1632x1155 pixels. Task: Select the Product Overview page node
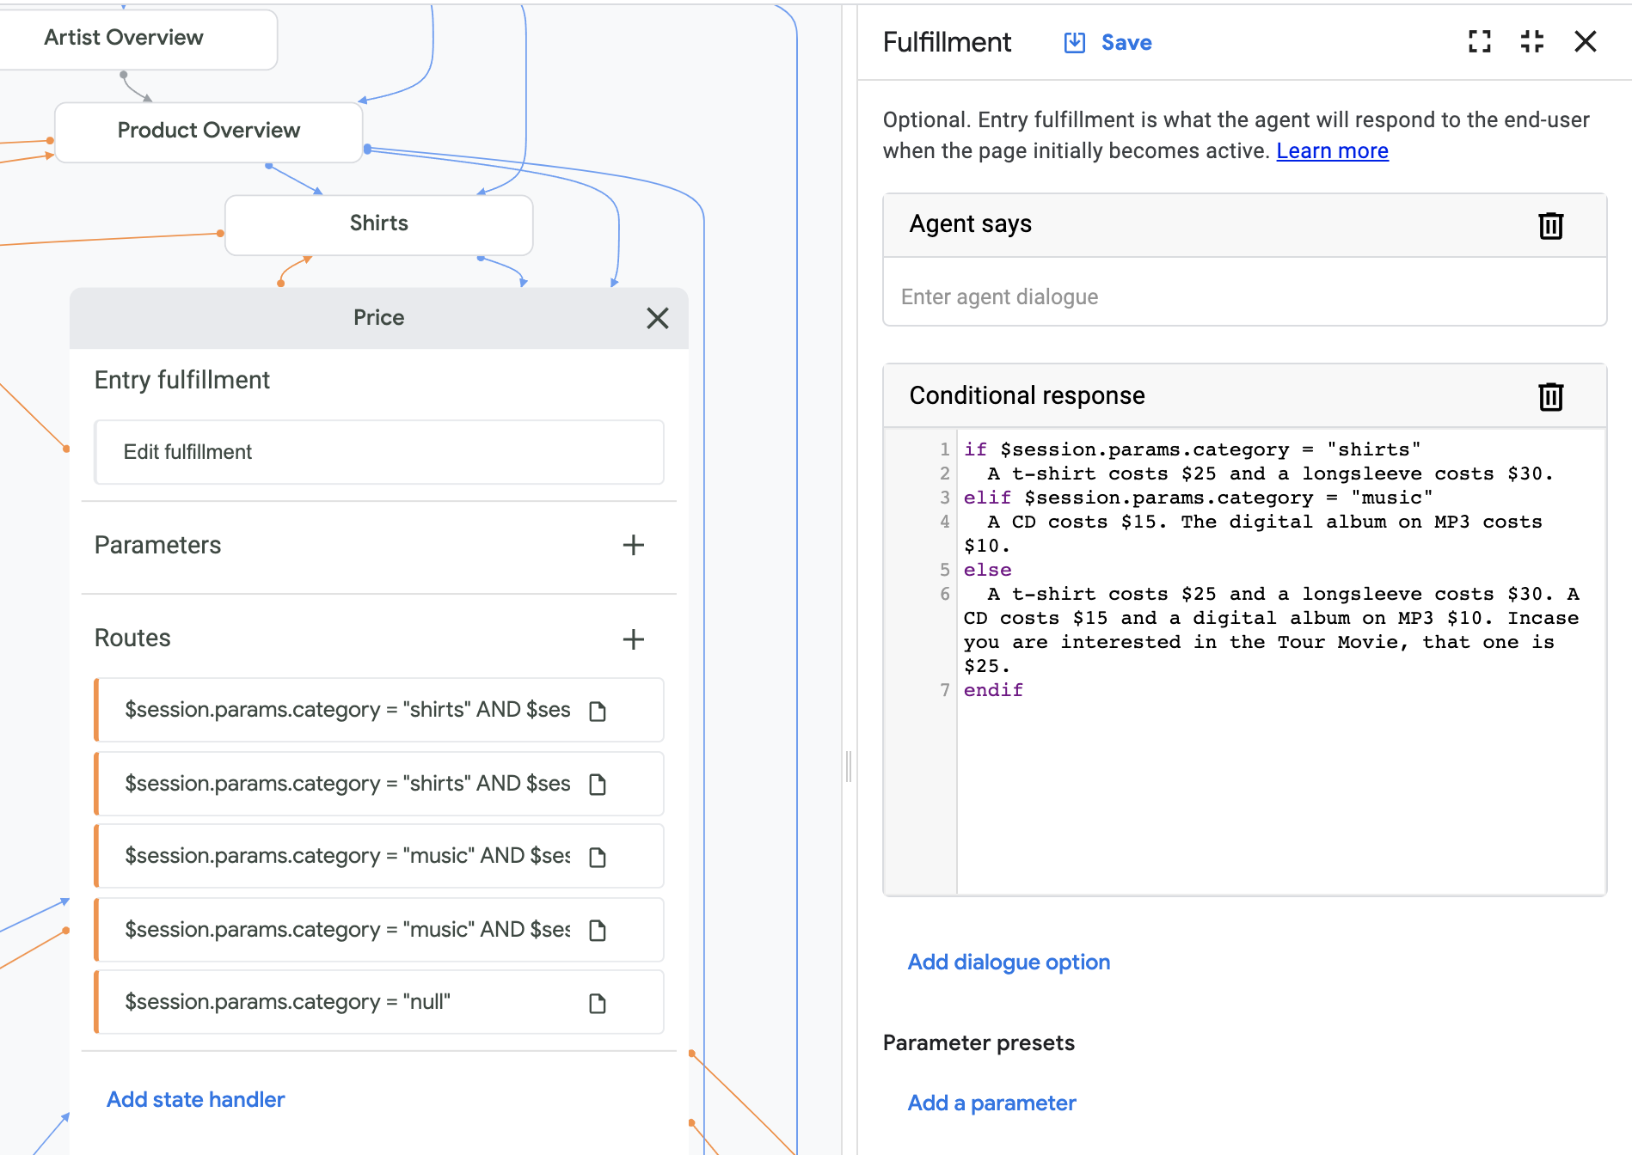(x=208, y=131)
